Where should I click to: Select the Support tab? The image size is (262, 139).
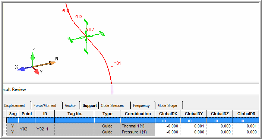coord(89,105)
